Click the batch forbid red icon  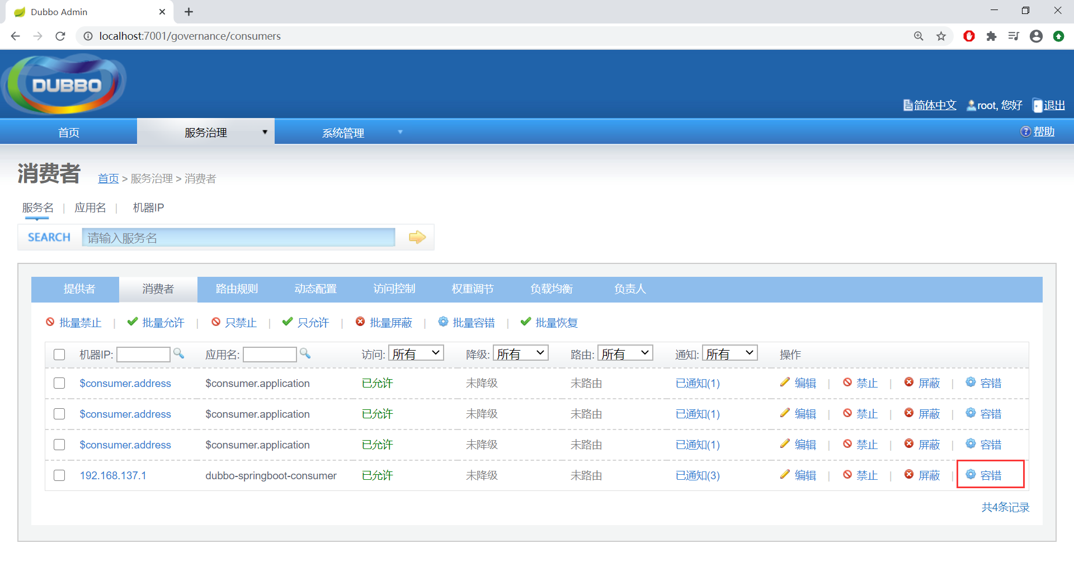pos(50,322)
